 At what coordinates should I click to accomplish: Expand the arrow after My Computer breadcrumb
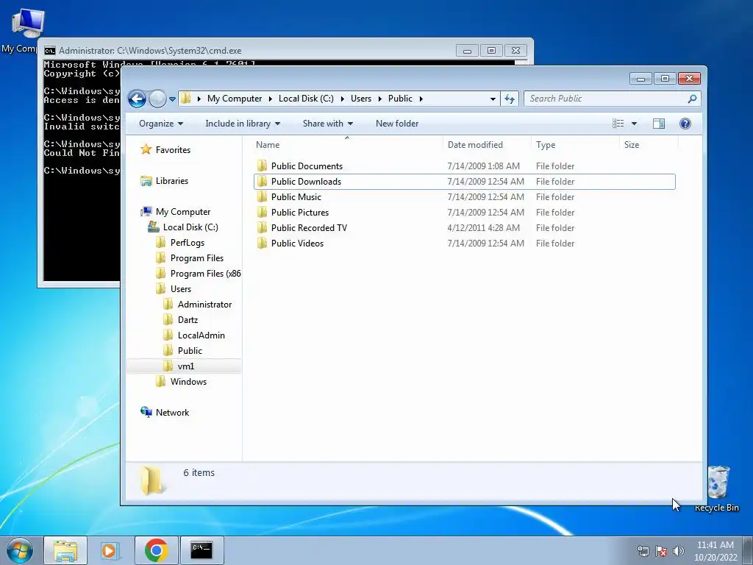(270, 99)
